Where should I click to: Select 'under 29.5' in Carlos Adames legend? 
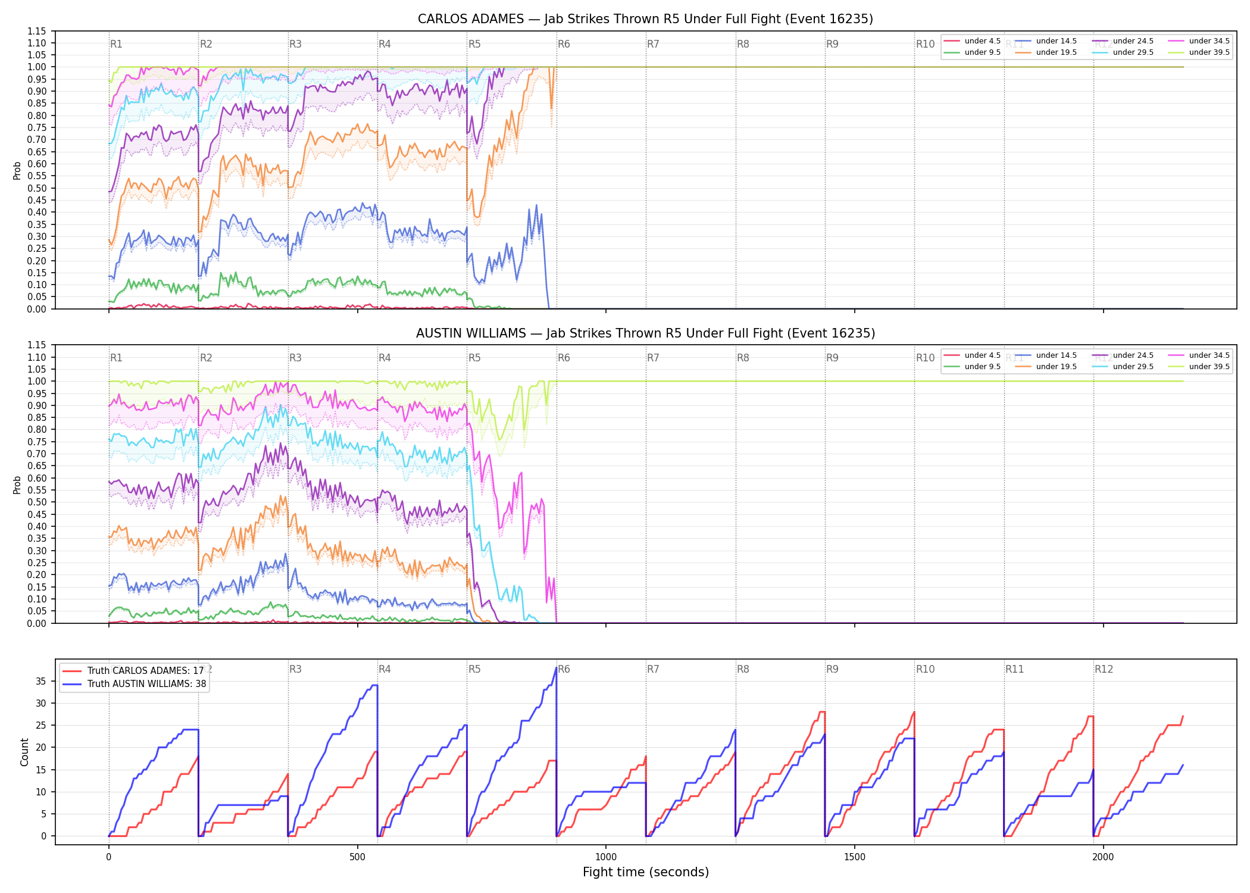(x=1123, y=52)
